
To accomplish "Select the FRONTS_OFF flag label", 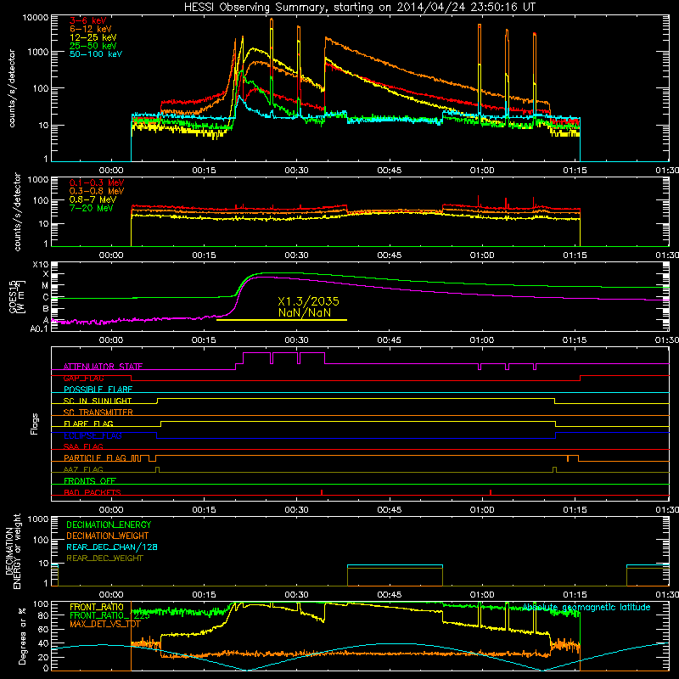I will click(x=90, y=480).
